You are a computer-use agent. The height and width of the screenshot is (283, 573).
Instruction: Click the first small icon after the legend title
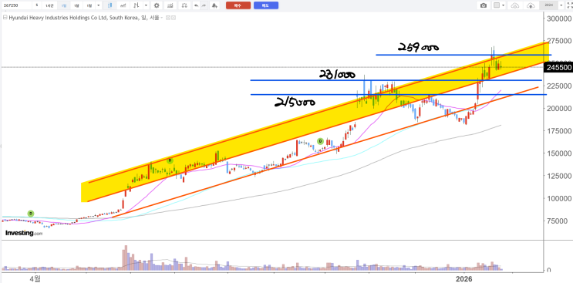coord(167,18)
